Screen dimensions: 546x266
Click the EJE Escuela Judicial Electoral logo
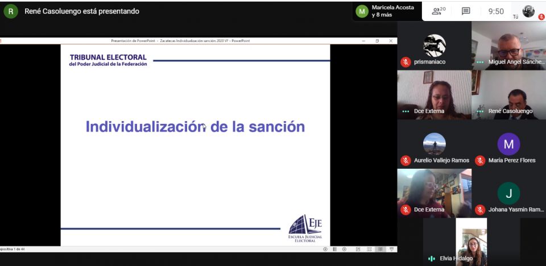click(305, 228)
